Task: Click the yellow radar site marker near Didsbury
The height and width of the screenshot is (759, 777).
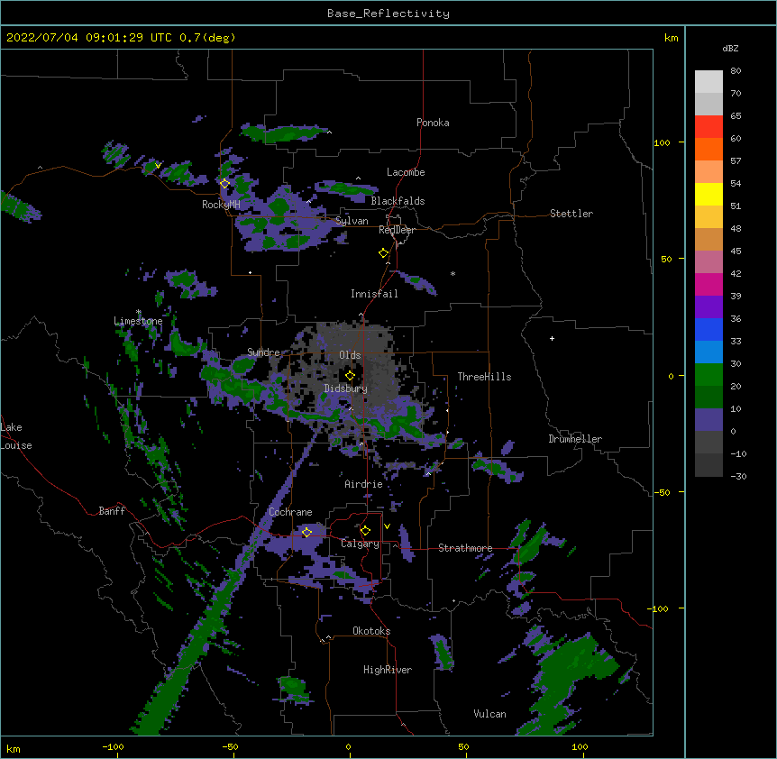Action: tap(350, 376)
